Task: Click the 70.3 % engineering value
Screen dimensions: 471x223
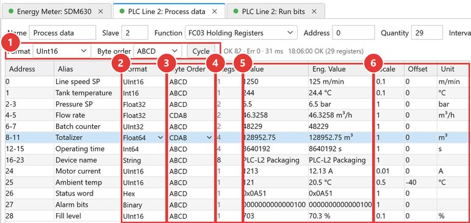Action: point(340,216)
